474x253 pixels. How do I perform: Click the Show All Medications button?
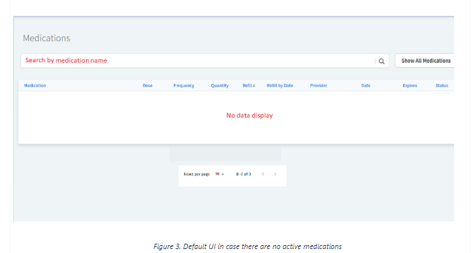(426, 61)
